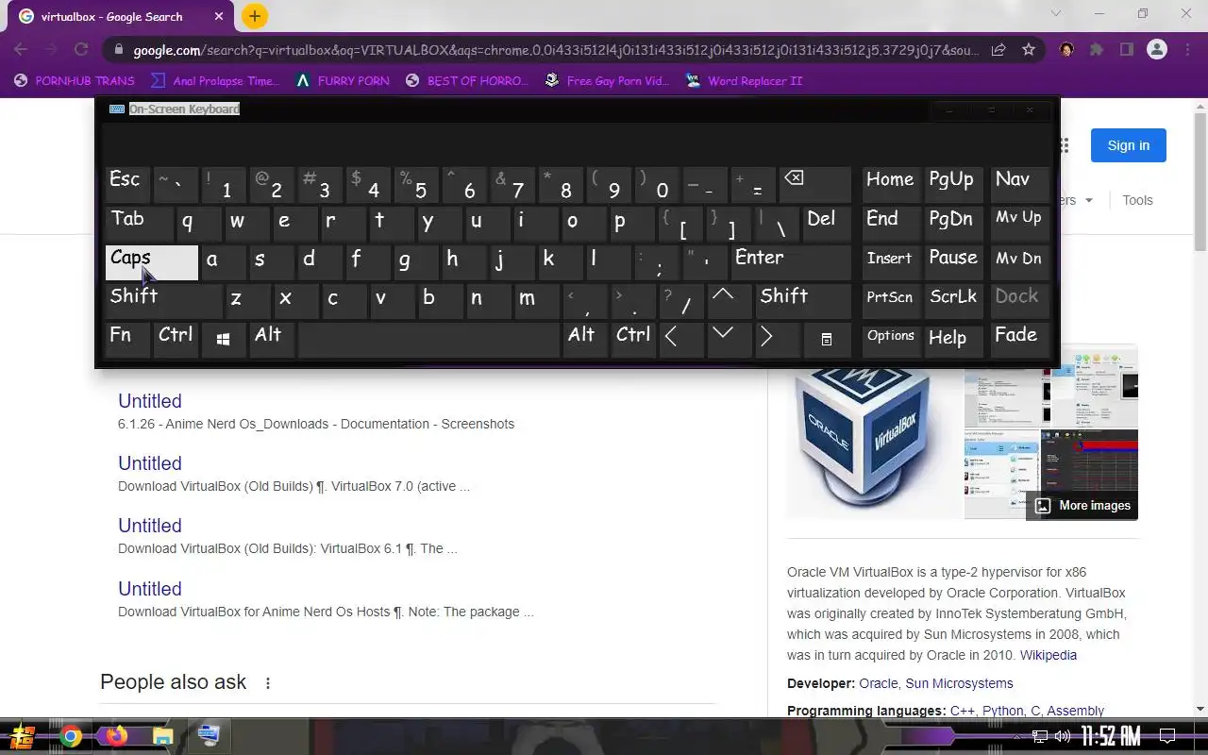1208x755 pixels.
Task: Click the PrtScn key on keyboard
Action: click(891, 300)
